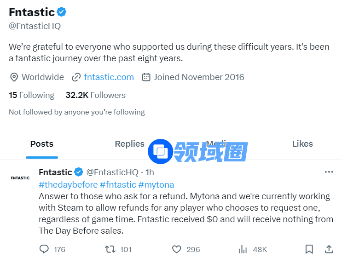Click the Fntastic avatar logo on post
Image resolution: width=342 pixels, height=258 pixels.
(x=20, y=178)
